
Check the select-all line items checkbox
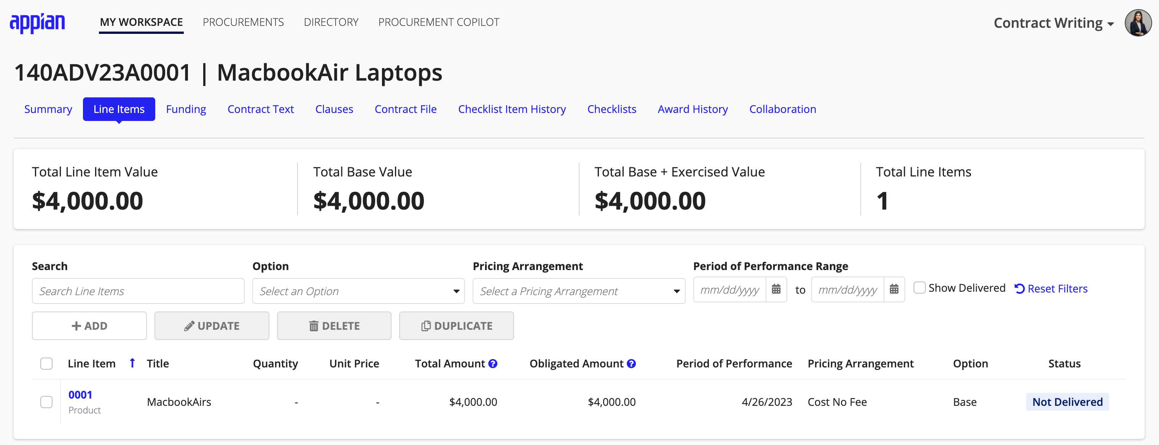(x=46, y=364)
